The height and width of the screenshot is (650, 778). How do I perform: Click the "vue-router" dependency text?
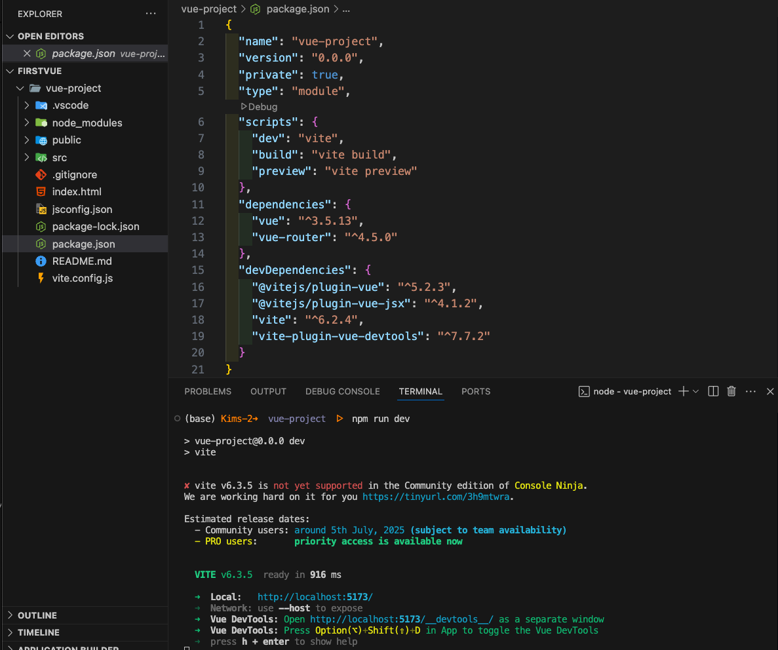(291, 237)
